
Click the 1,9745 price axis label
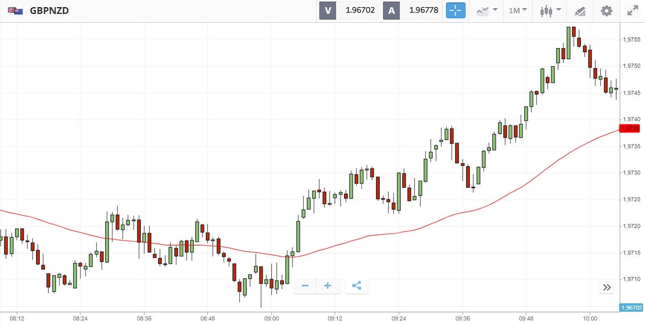(x=631, y=93)
